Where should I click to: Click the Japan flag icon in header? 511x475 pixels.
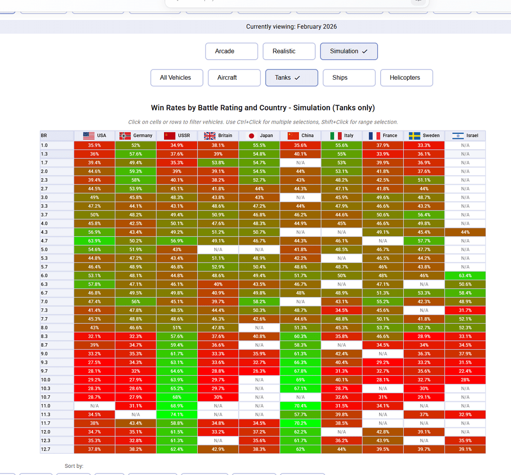pyautogui.click(x=251, y=136)
